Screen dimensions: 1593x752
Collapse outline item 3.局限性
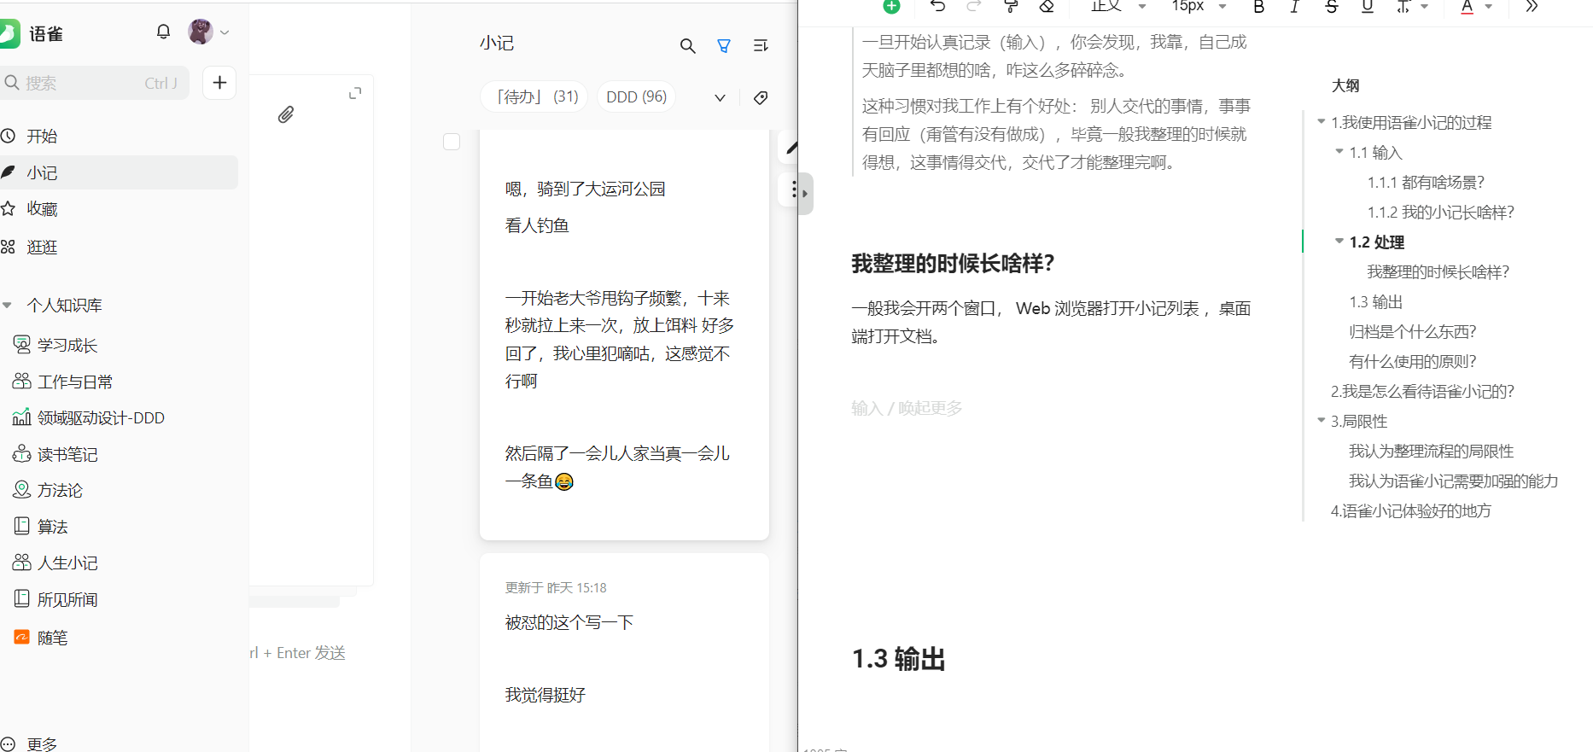click(x=1322, y=420)
